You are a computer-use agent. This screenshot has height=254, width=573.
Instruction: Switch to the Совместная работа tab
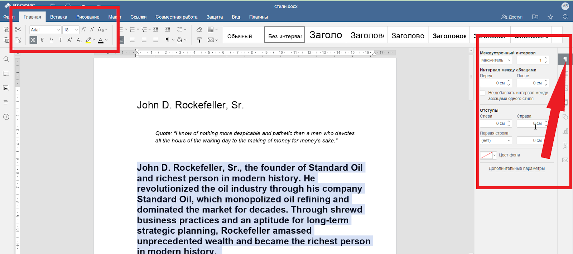pos(177,17)
